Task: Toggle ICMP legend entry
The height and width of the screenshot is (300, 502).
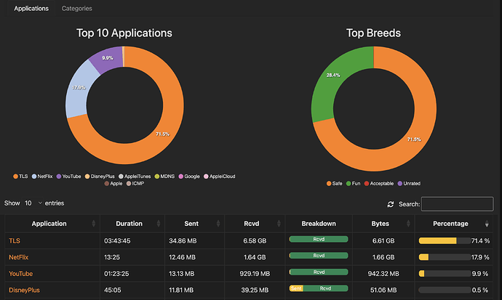Action: tap(135, 184)
